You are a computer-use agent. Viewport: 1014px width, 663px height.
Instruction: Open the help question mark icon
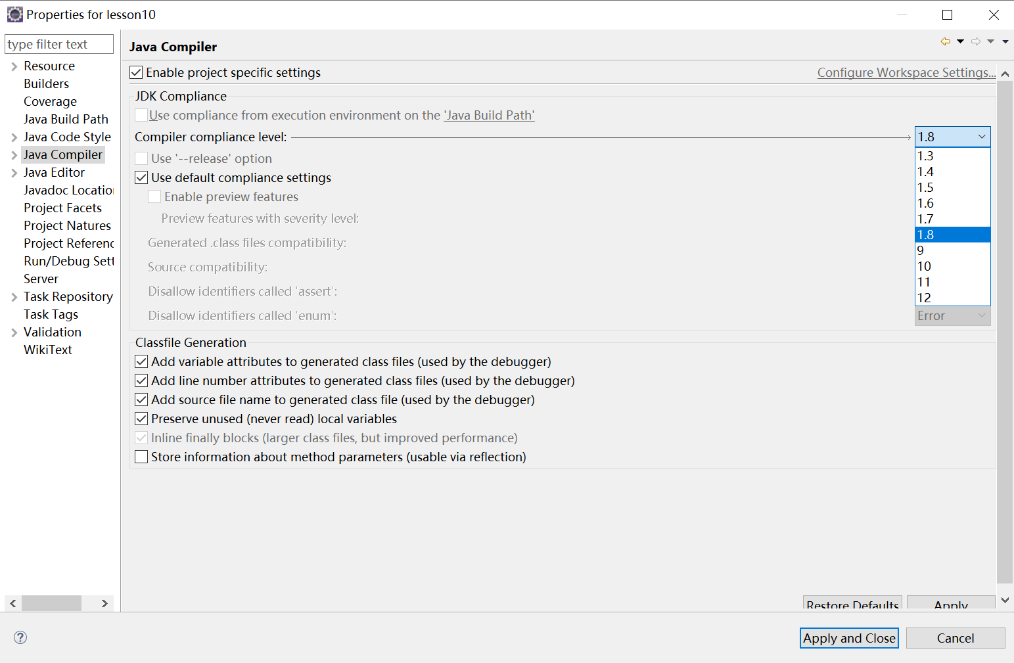point(20,637)
